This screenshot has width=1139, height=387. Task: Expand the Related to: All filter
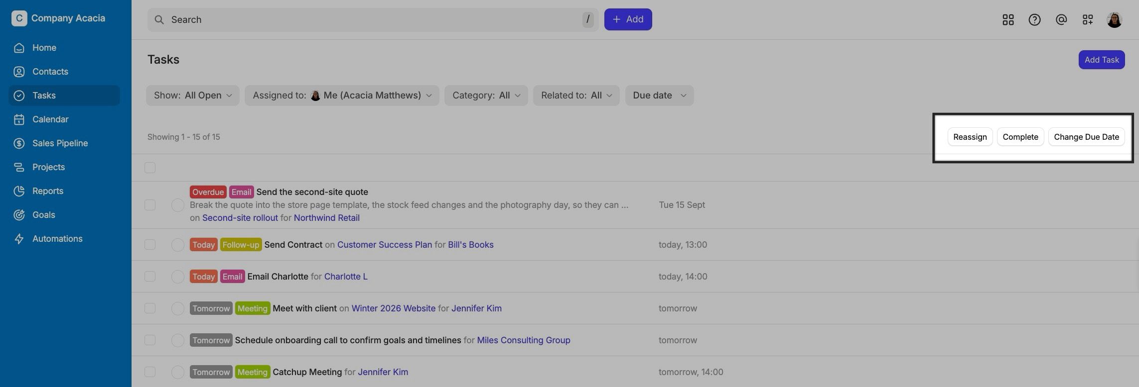pos(576,96)
